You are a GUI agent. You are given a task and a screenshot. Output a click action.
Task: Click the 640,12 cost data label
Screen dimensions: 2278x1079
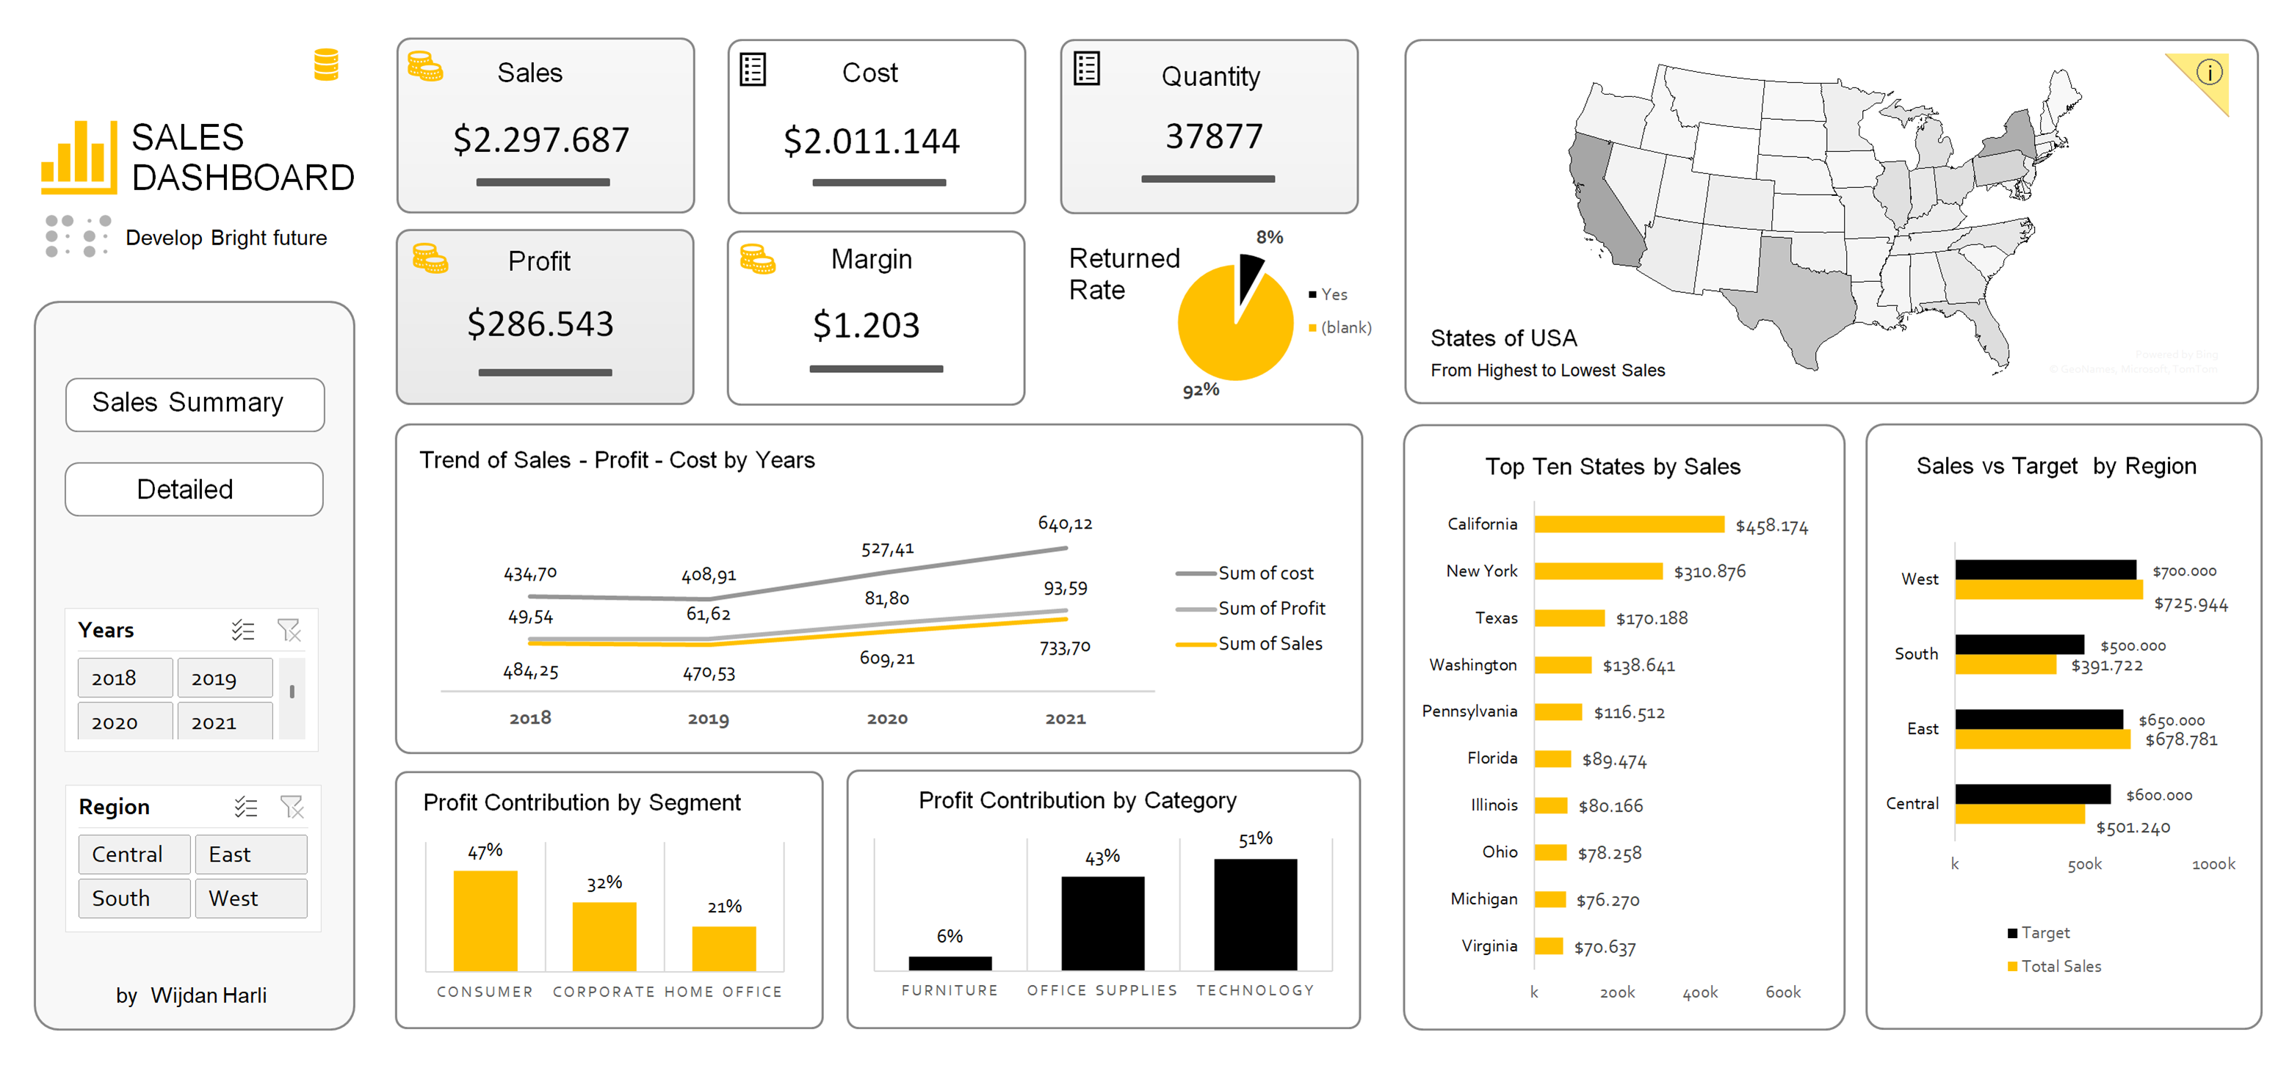(1065, 523)
